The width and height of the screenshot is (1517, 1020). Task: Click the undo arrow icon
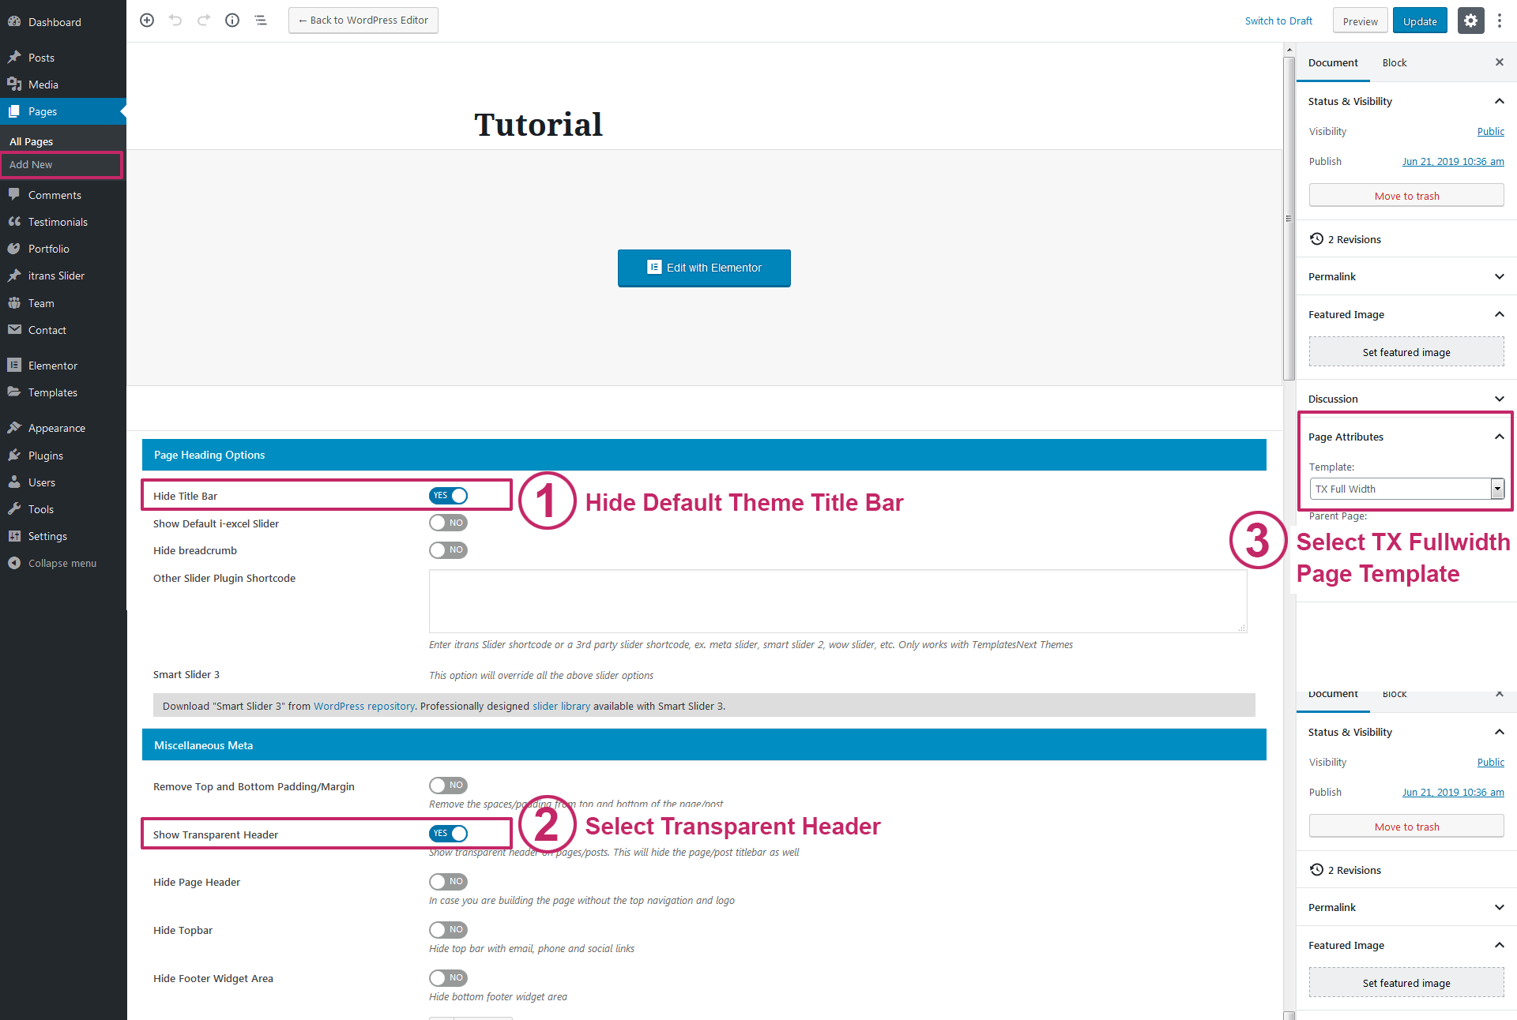click(x=175, y=21)
